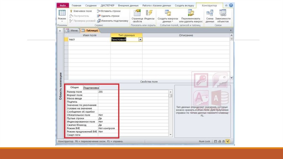Open the Страница свойств property sheet

click(x=137, y=16)
